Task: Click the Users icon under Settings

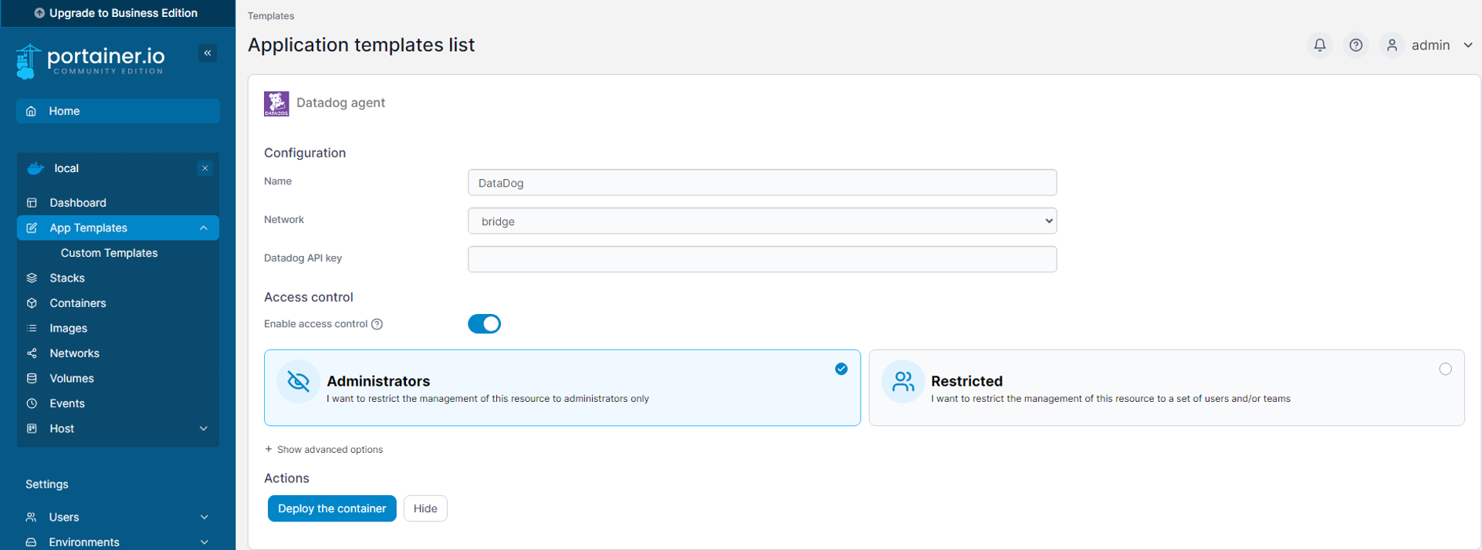Action: click(x=31, y=517)
